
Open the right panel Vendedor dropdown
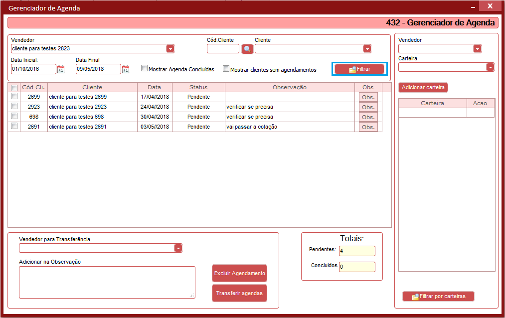pyautogui.click(x=477, y=49)
